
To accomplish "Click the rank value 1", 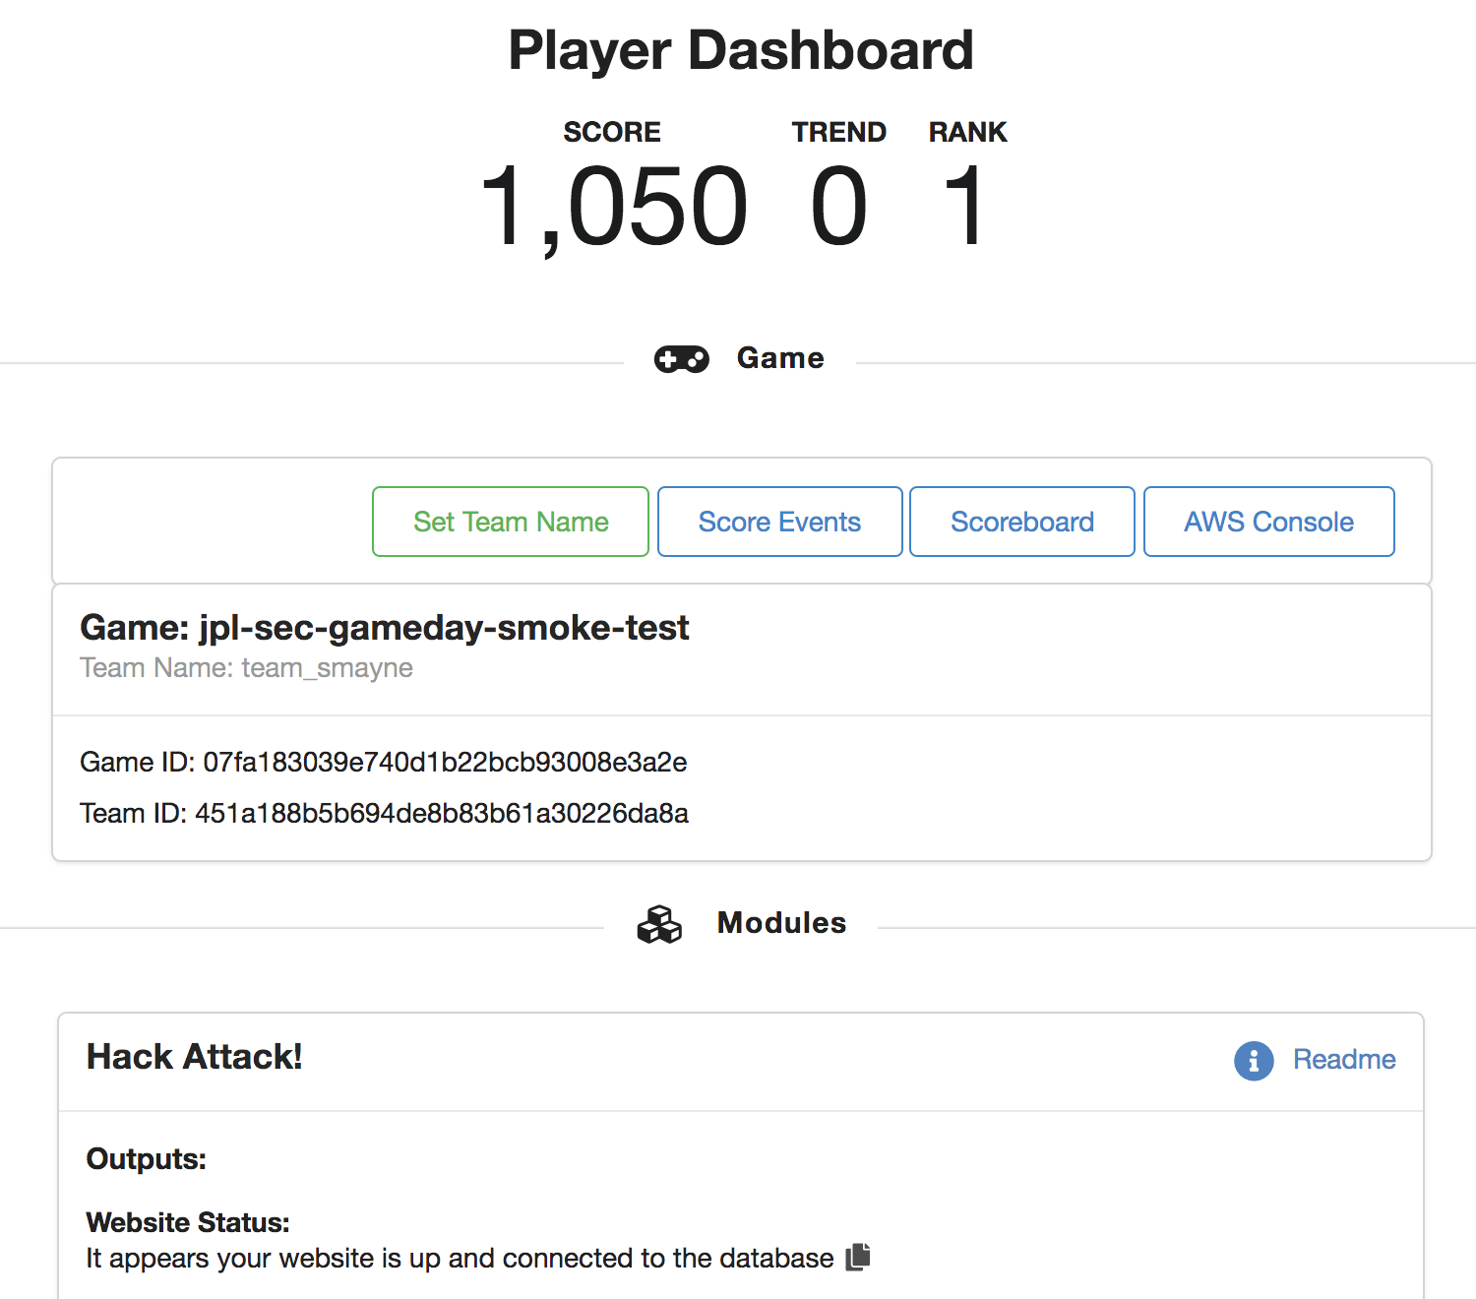I will 964,207.
